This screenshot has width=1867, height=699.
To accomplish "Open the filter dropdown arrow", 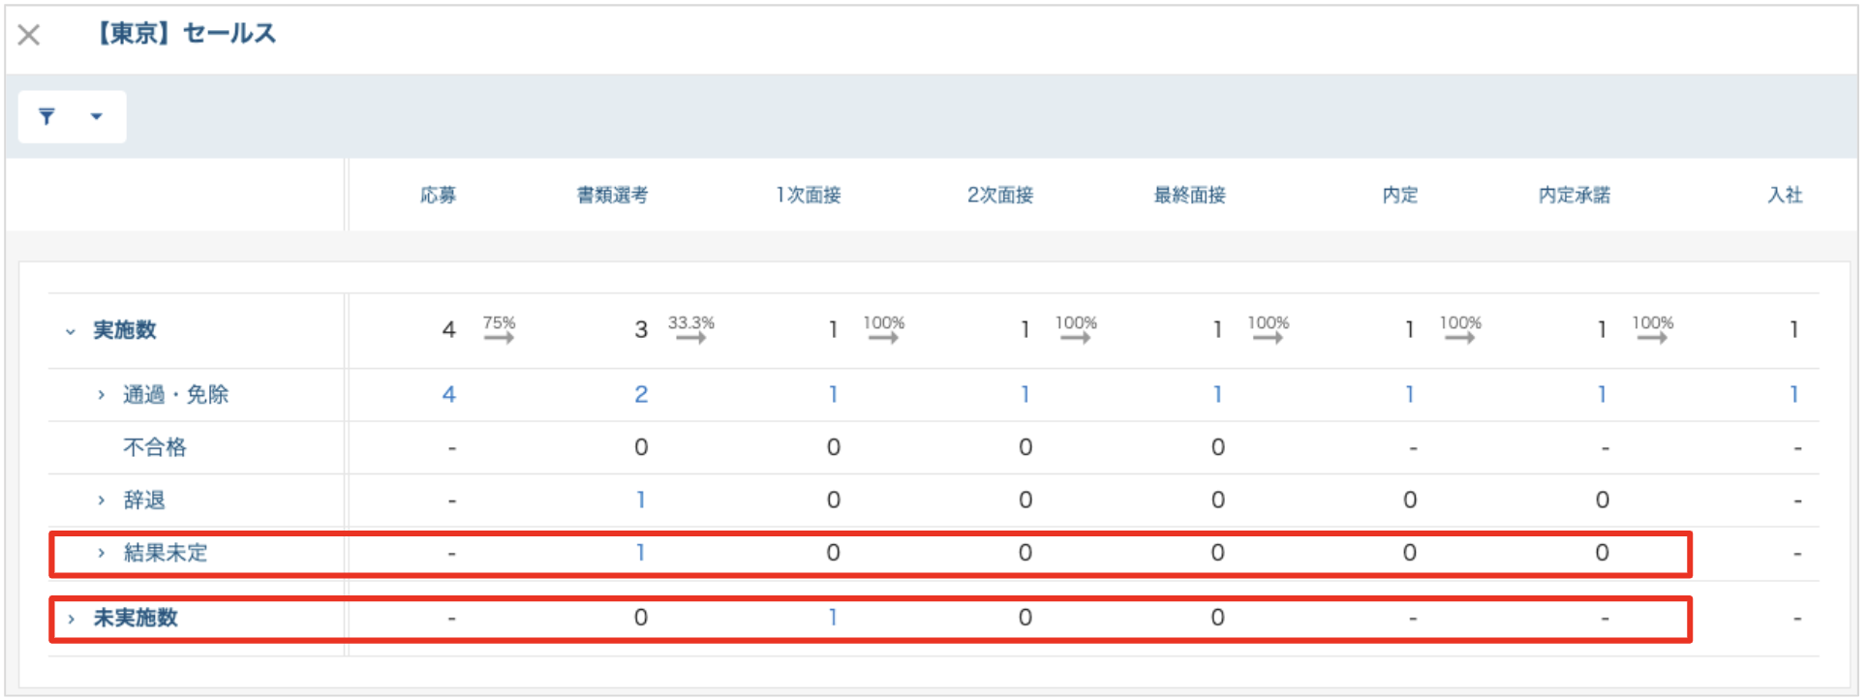I will pos(96,117).
